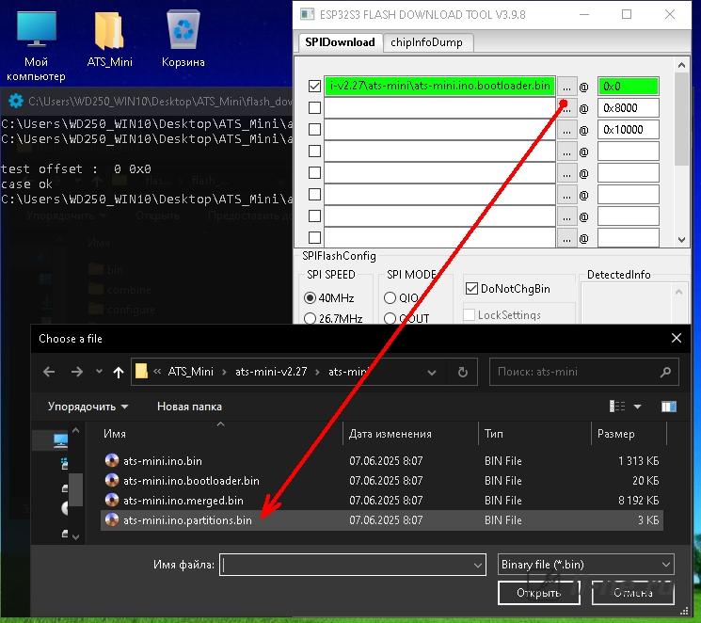Browse file for 0x10000 row

(x=566, y=130)
